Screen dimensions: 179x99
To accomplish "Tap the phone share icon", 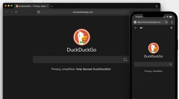I will pyautogui.click(x=172, y=22).
